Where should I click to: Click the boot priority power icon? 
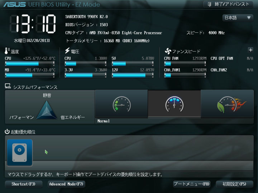tap(7, 132)
